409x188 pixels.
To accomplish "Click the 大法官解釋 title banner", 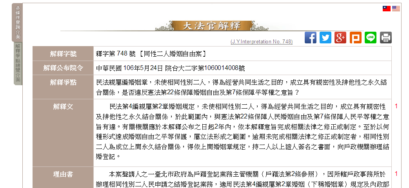I will pyautogui.click(x=211, y=26).
